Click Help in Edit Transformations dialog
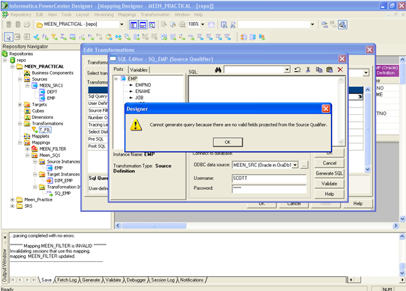This screenshot has height=291, width=406. 358,203
